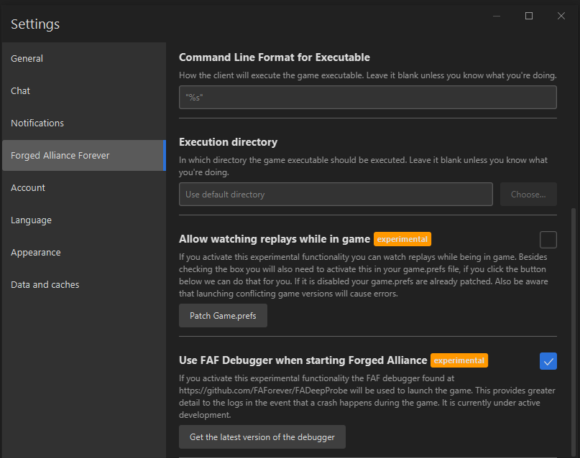The image size is (580, 458).
Task: Open the General settings section
Action: click(84, 58)
